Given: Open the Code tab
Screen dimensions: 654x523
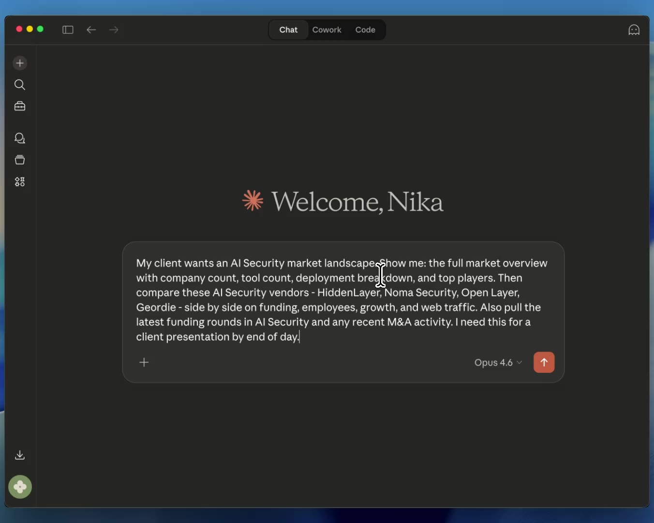Looking at the screenshot, I should point(365,30).
